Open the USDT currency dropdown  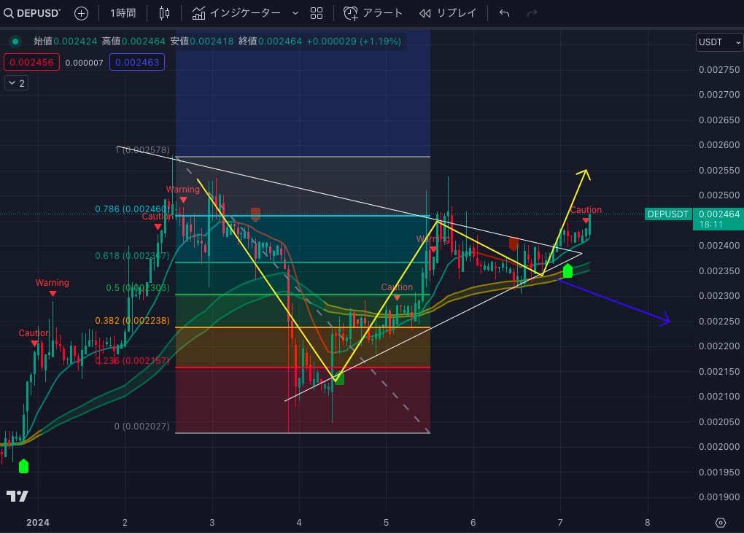[x=719, y=42]
